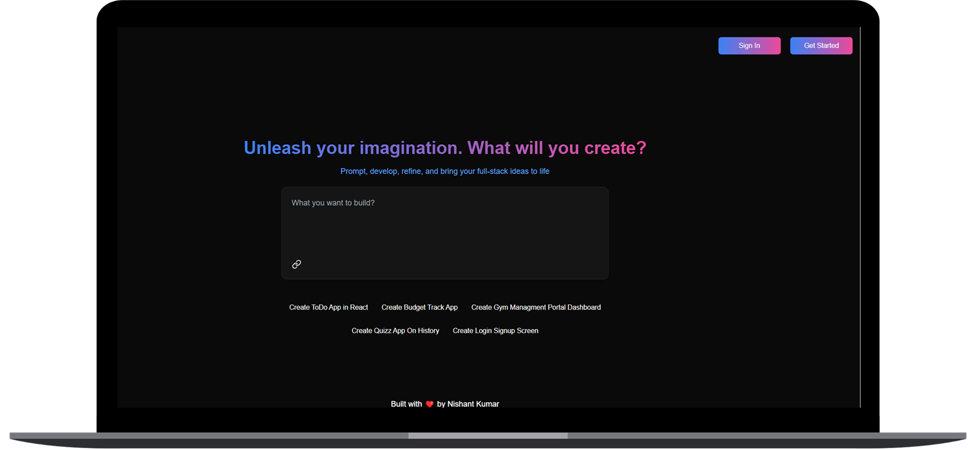Image resolution: width=976 pixels, height=450 pixels.
Task: Click the word 'life' in the tagline
Action: 544,171
